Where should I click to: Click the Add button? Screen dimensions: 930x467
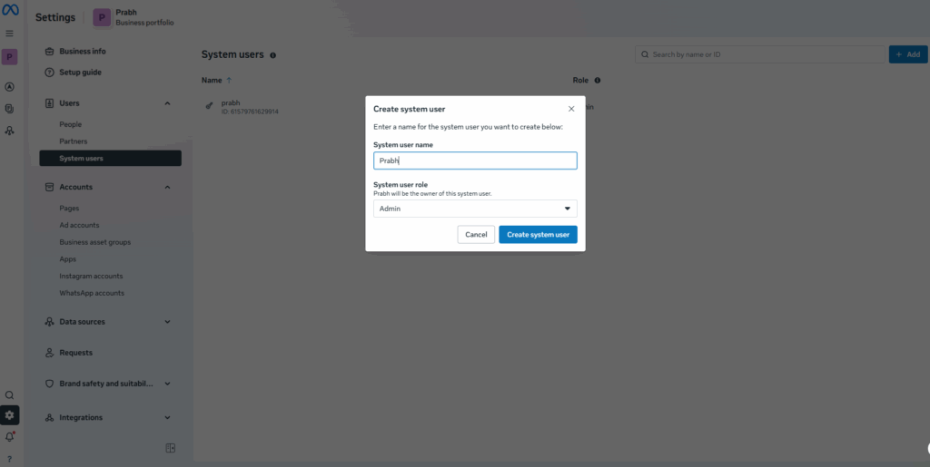tap(908, 54)
